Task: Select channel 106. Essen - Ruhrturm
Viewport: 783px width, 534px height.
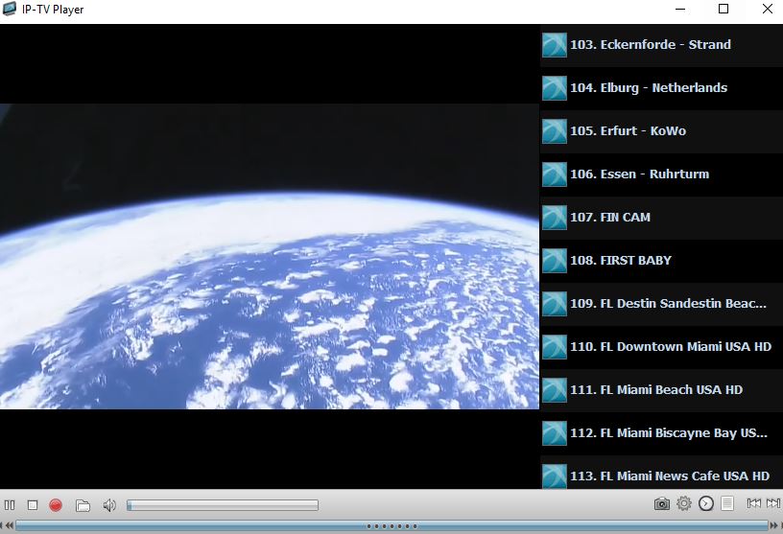Action: 661,174
